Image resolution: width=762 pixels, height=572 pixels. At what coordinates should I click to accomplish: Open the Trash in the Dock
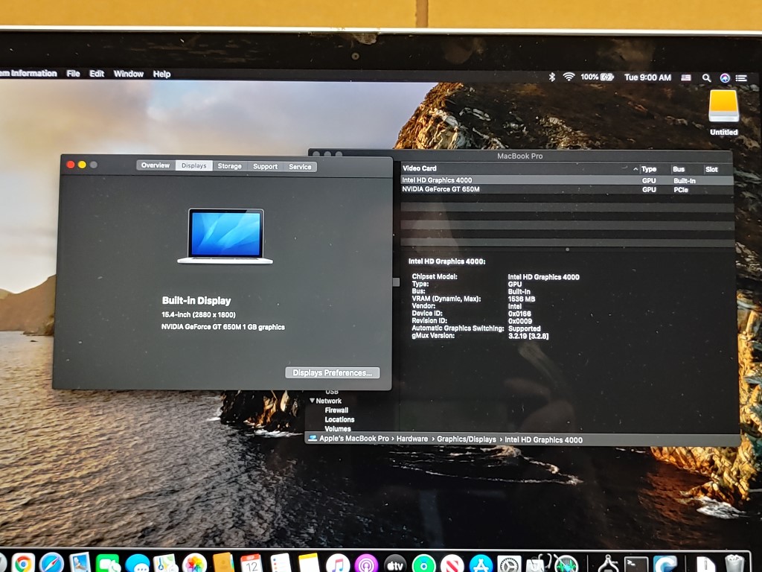click(x=734, y=564)
